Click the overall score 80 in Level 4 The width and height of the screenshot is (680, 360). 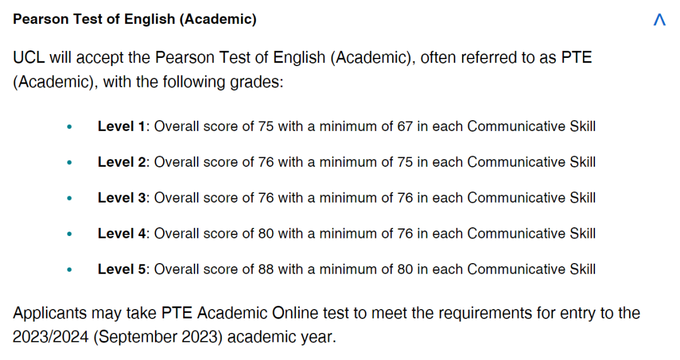click(266, 233)
